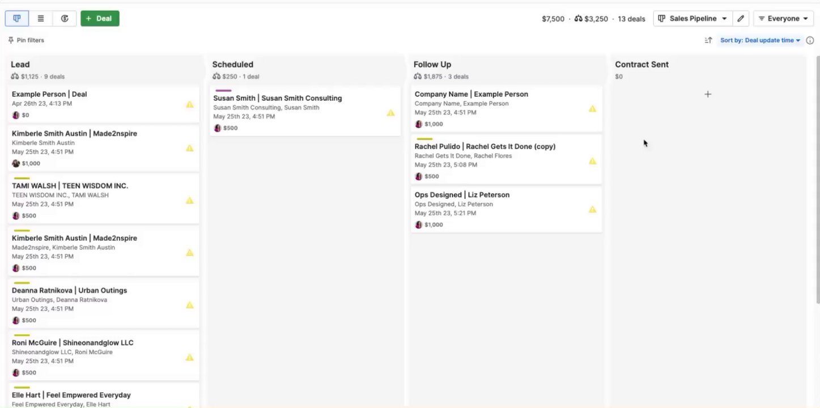Click the yellow label on the Roni McGuire deal
Image resolution: width=820 pixels, height=408 pixels.
pyautogui.click(x=22, y=335)
